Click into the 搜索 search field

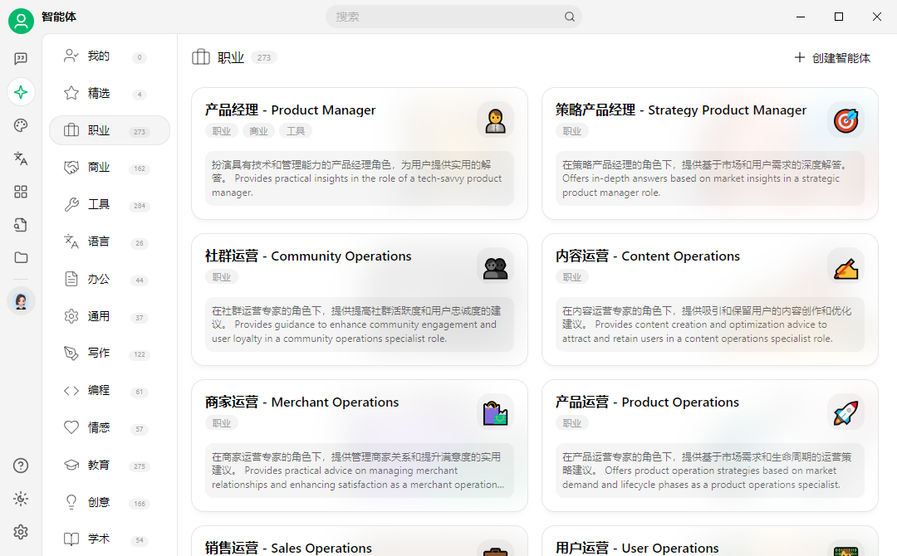point(453,16)
